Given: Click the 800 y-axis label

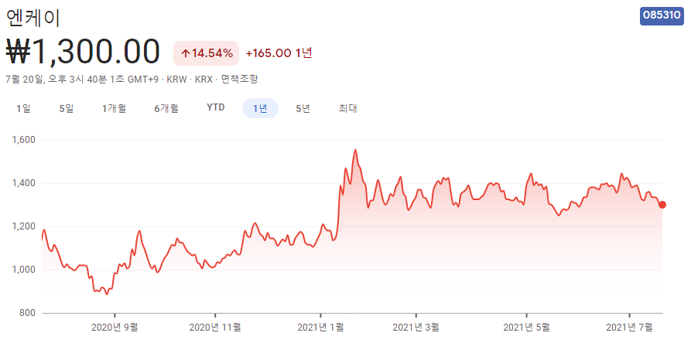Looking at the screenshot, I should coord(29,313).
